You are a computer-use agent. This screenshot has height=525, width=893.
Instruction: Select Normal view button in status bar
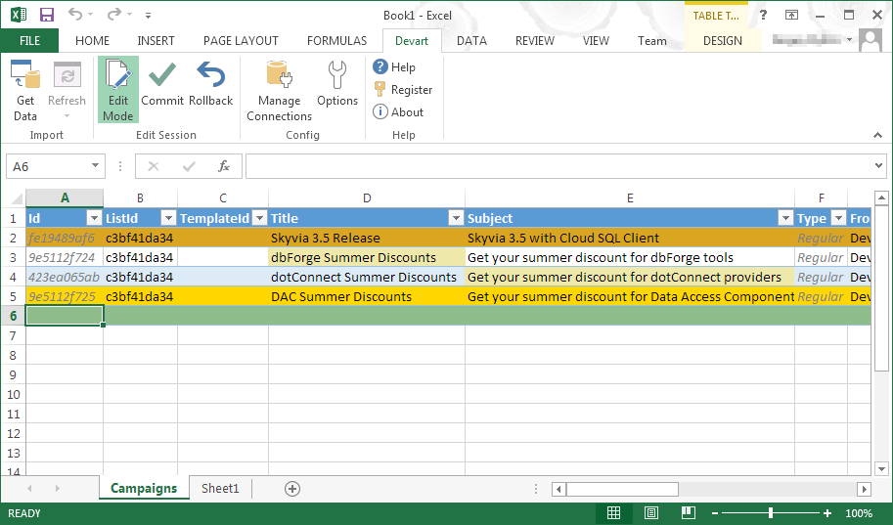(613, 513)
